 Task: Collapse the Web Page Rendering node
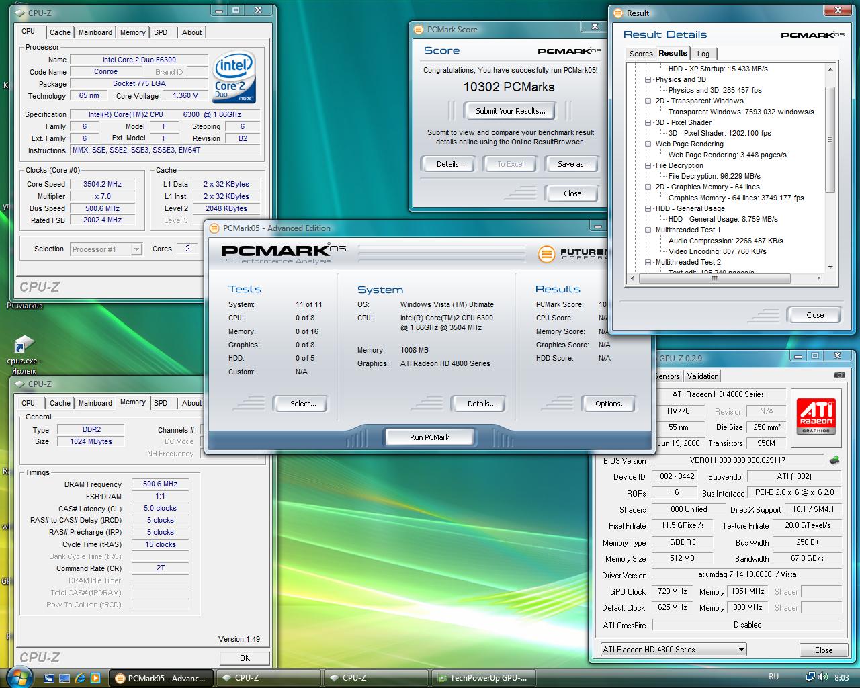pos(648,144)
